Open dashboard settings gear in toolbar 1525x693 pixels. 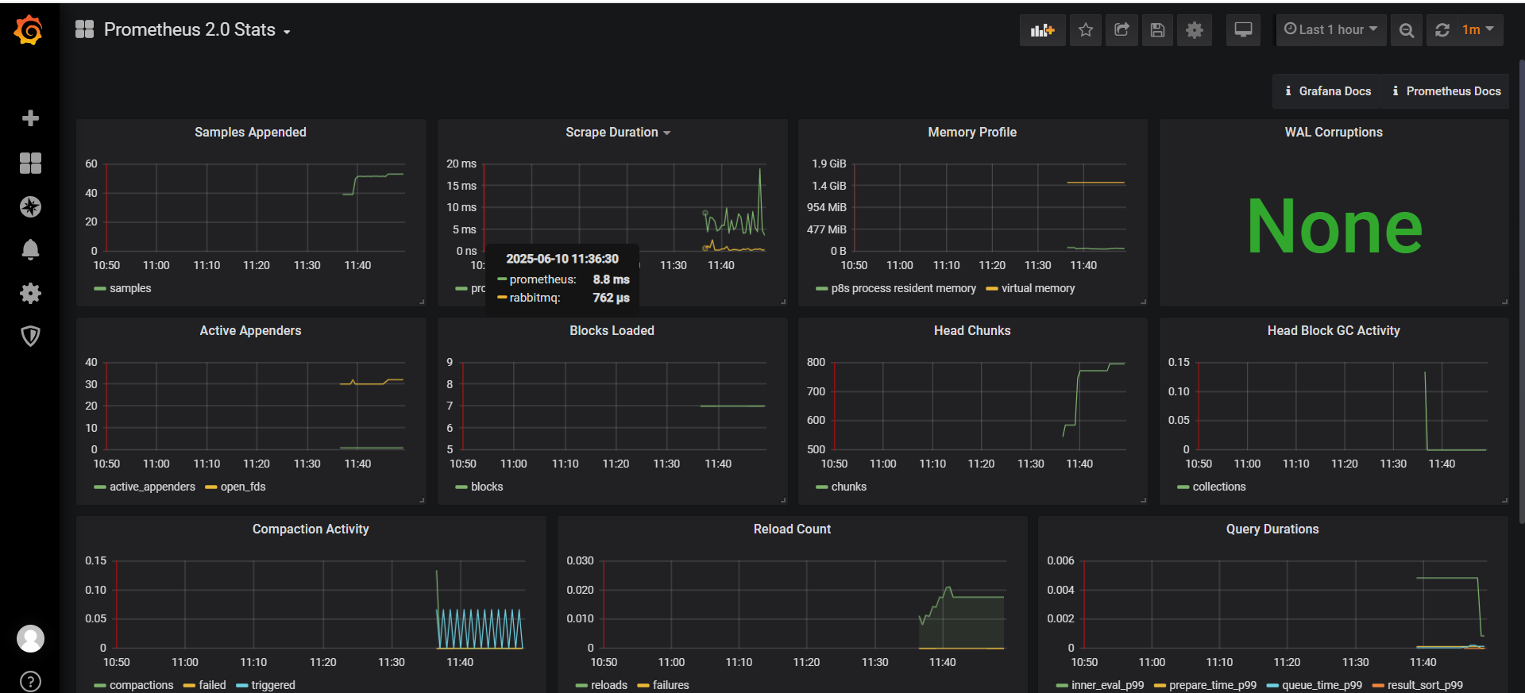point(1195,30)
